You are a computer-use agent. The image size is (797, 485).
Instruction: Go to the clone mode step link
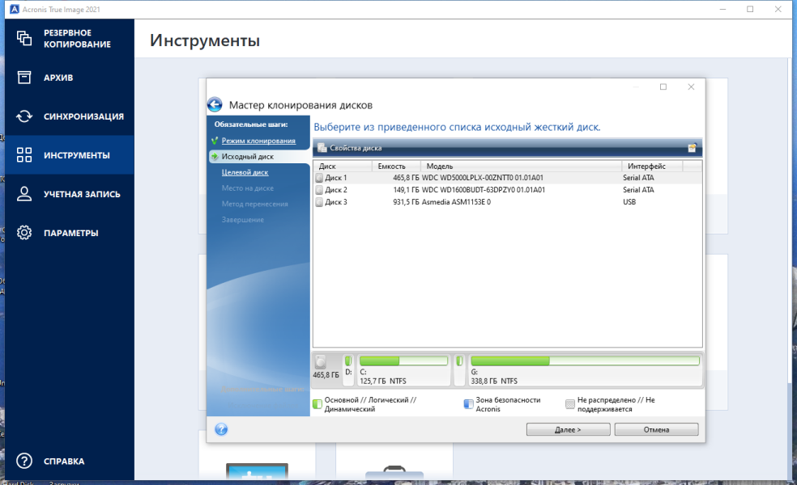(x=258, y=141)
